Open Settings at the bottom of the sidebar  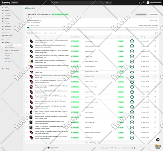(7, 69)
